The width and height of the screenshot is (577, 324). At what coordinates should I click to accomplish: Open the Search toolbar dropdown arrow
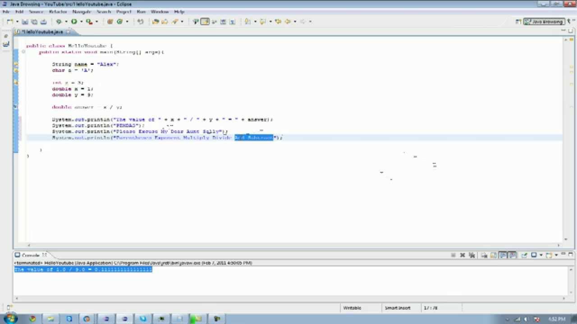(x=182, y=22)
